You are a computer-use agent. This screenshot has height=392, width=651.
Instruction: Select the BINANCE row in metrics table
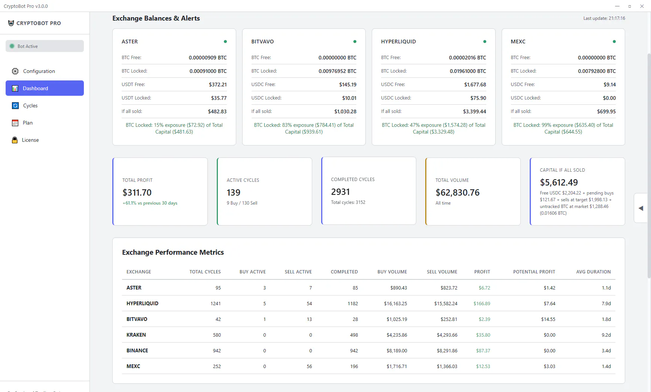(369, 350)
